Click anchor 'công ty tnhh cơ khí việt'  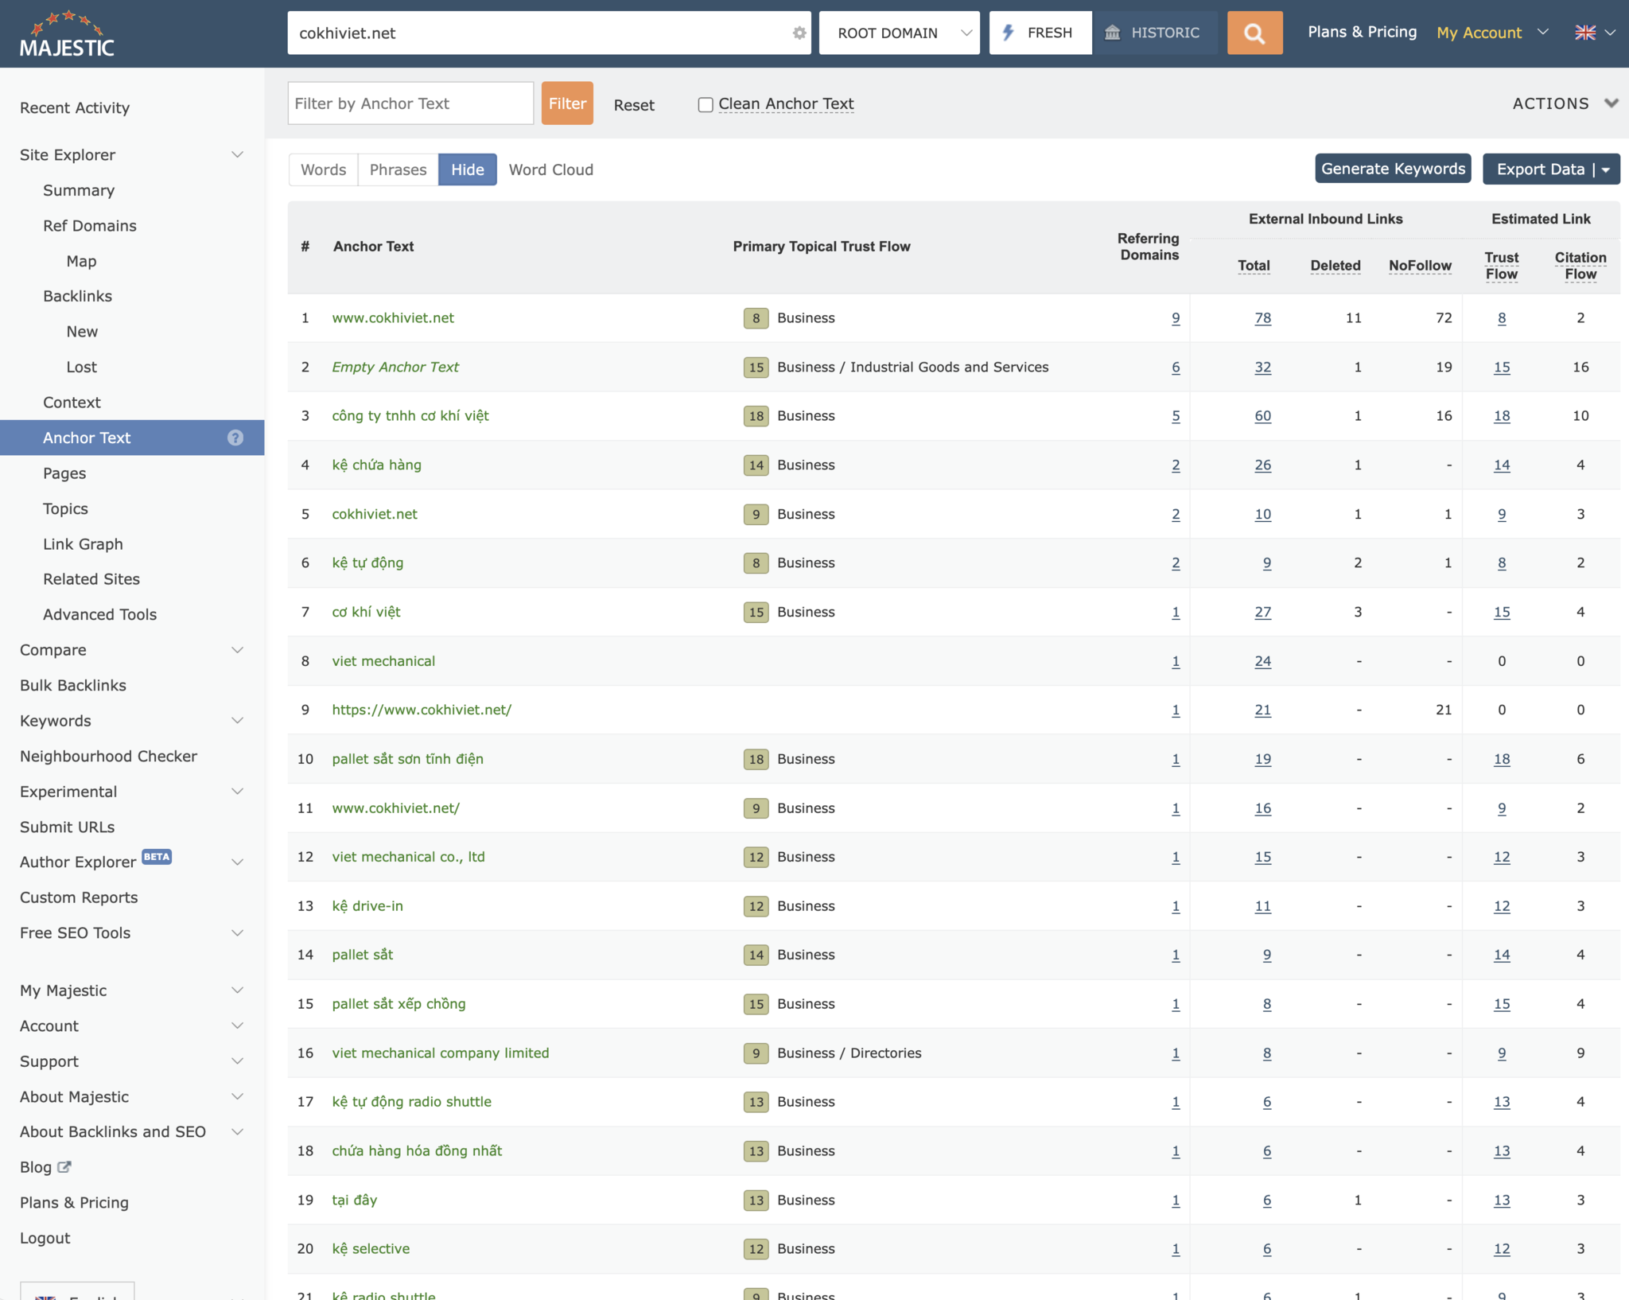(410, 415)
